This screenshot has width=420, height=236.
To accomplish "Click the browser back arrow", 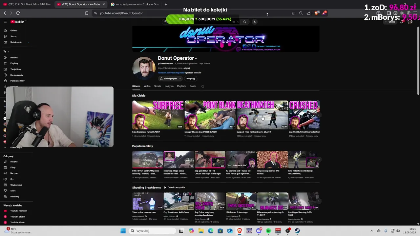I will click(5, 13).
